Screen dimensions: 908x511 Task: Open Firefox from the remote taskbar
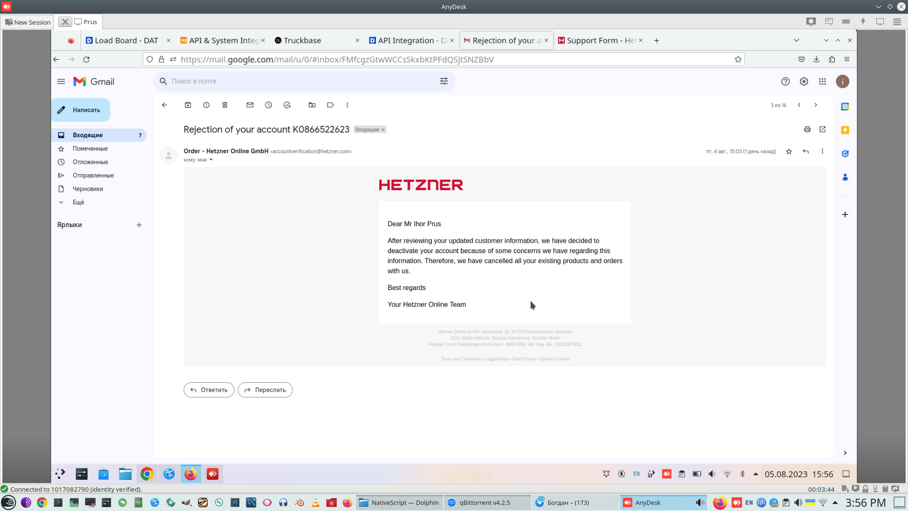[x=191, y=474]
